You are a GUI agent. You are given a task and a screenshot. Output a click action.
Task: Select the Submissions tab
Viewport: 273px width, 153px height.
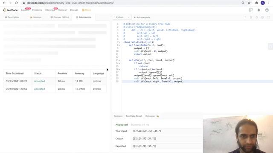[84, 17]
